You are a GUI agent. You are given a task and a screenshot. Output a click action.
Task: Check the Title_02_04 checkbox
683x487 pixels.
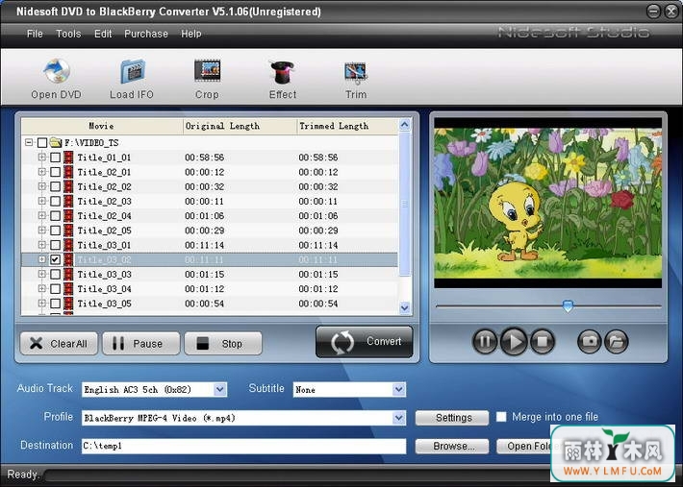coord(56,216)
